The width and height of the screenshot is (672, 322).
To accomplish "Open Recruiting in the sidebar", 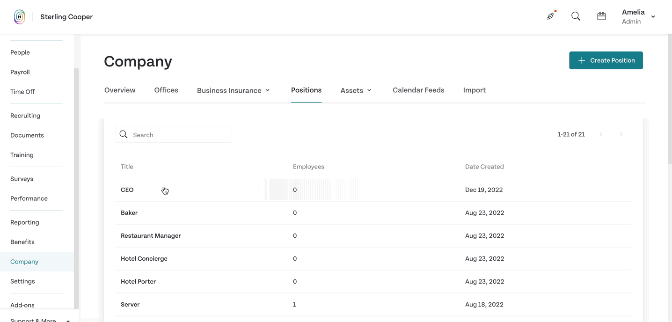I will pos(25,116).
